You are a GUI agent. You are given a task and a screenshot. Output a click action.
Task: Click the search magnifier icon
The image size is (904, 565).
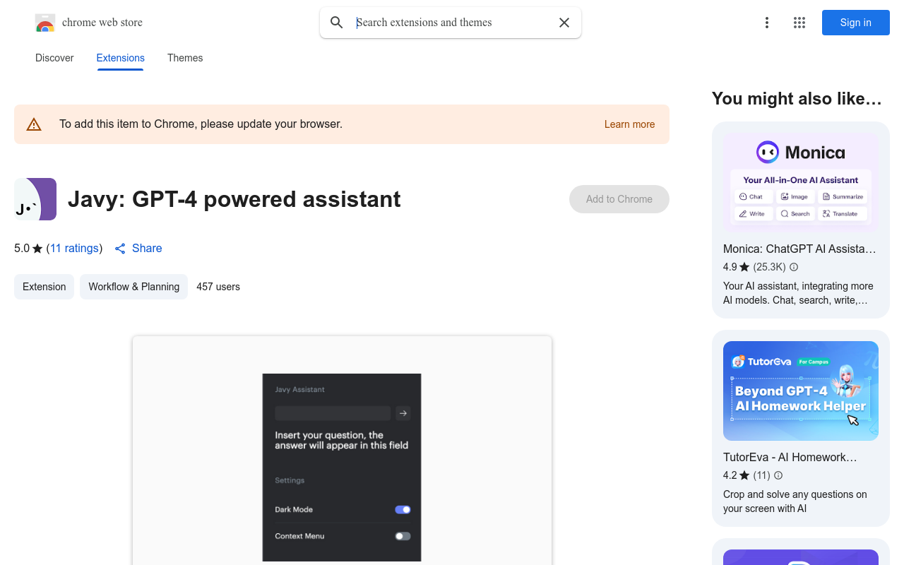point(337,23)
